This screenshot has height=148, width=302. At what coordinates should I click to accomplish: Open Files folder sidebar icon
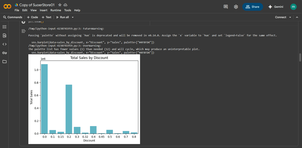click(4, 61)
